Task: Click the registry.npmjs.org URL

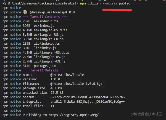Action: click(x=73, y=115)
